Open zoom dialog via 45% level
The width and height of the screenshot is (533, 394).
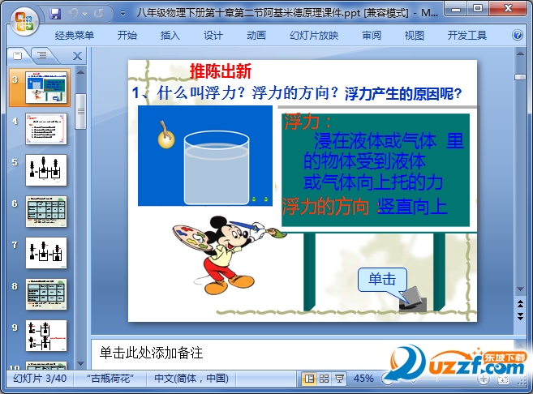[363, 379]
